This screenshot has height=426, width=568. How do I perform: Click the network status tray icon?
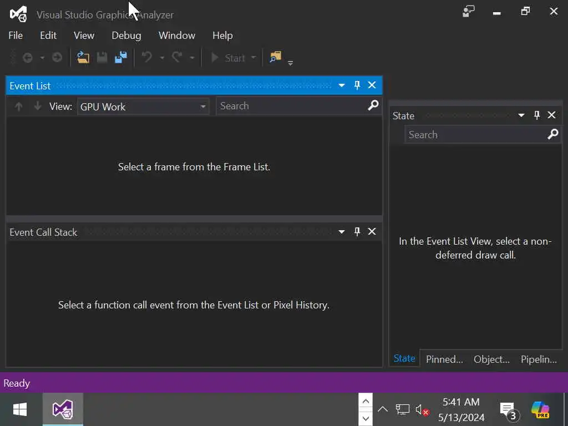[402, 410]
